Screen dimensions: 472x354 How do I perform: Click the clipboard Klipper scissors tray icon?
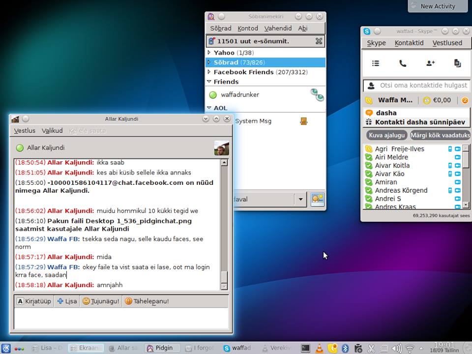[x=371, y=348]
